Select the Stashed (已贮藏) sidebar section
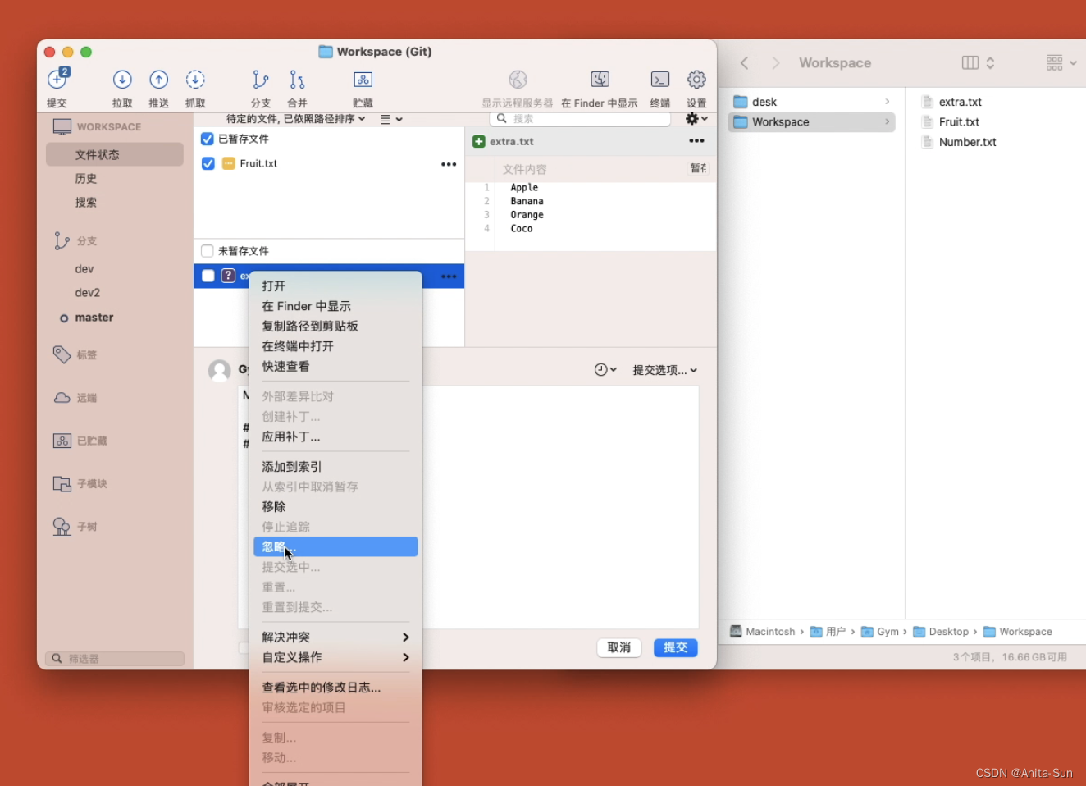 coord(80,441)
